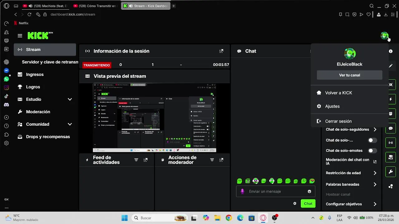This screenshot has height=224, width=399.
Task: Click the TRANSMITIENDO status badge
Action: coord(96,65)
